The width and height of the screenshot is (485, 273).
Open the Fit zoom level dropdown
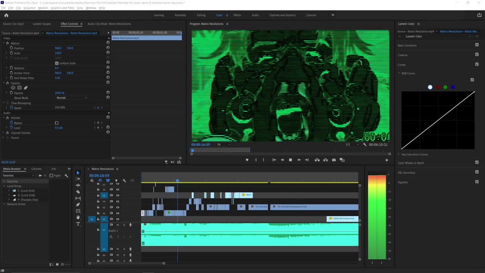point(224,144)
